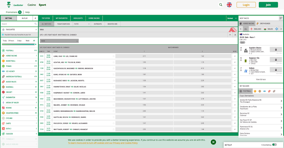
Task: Click the sort icon beside Next Races
Action: 281,18
